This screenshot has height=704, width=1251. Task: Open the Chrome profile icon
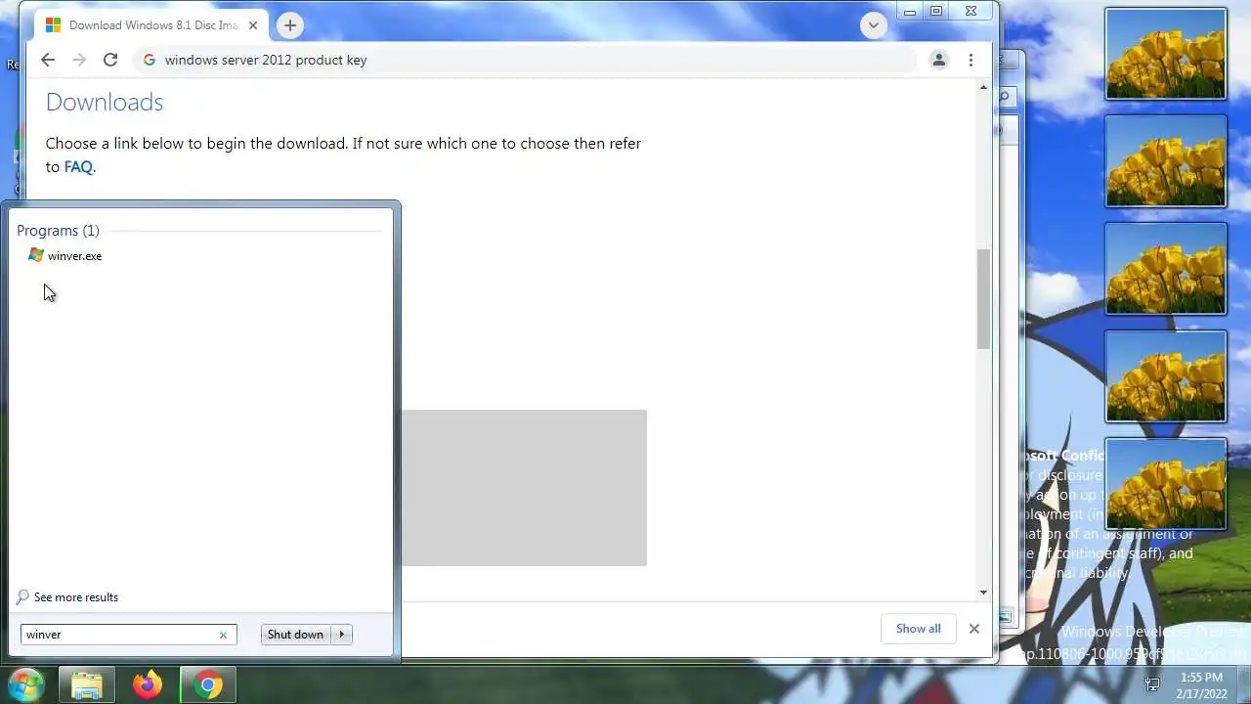(938, 60)
